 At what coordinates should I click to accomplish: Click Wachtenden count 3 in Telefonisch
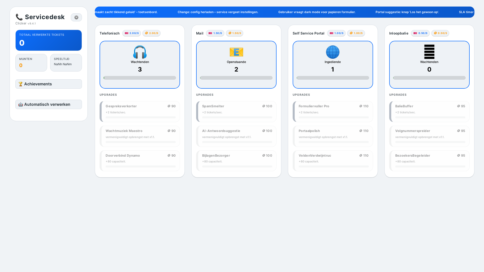(x=140, y=70)
